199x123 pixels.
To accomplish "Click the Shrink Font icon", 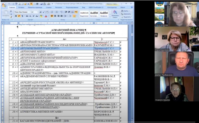I will [x=44, y=12].
